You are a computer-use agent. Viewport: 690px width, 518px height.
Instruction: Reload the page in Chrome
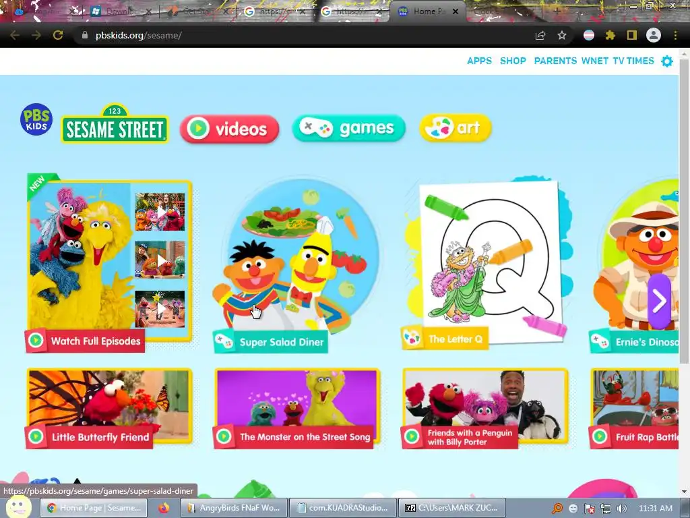coord(58,35)
